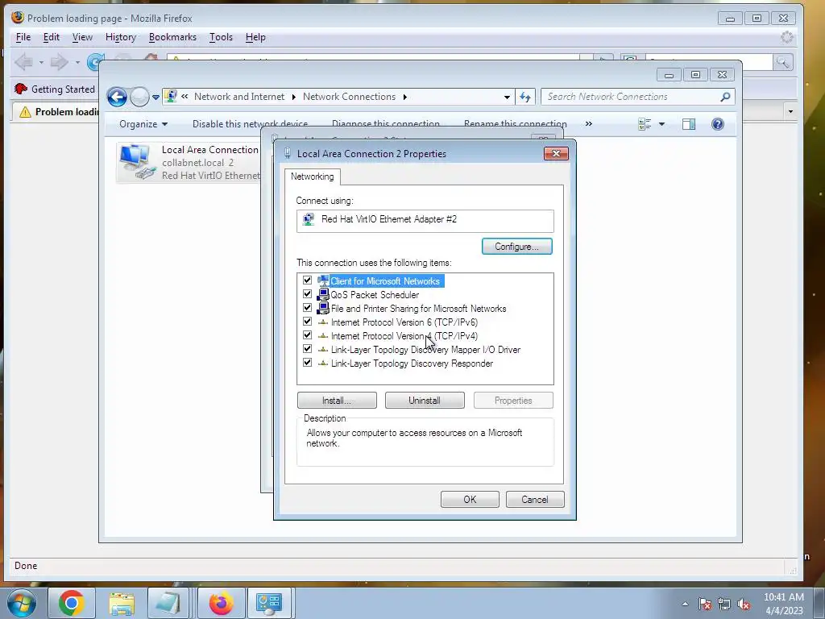Close the Properties dialog with red X
This screenshot has height=619, width=825.
point(556,154)
